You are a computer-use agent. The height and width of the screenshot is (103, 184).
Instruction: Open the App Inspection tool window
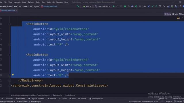tap(96, 98)
